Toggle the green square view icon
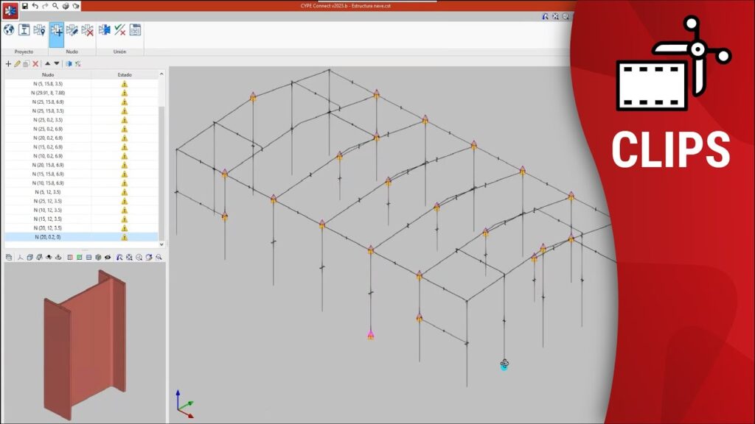The height and width of the screenshot is (424, 755). pyautogui.click(x=79, y=257)
